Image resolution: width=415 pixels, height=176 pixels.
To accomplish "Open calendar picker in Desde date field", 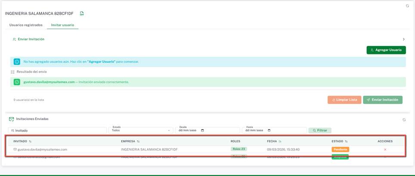I will coord(203,130).
